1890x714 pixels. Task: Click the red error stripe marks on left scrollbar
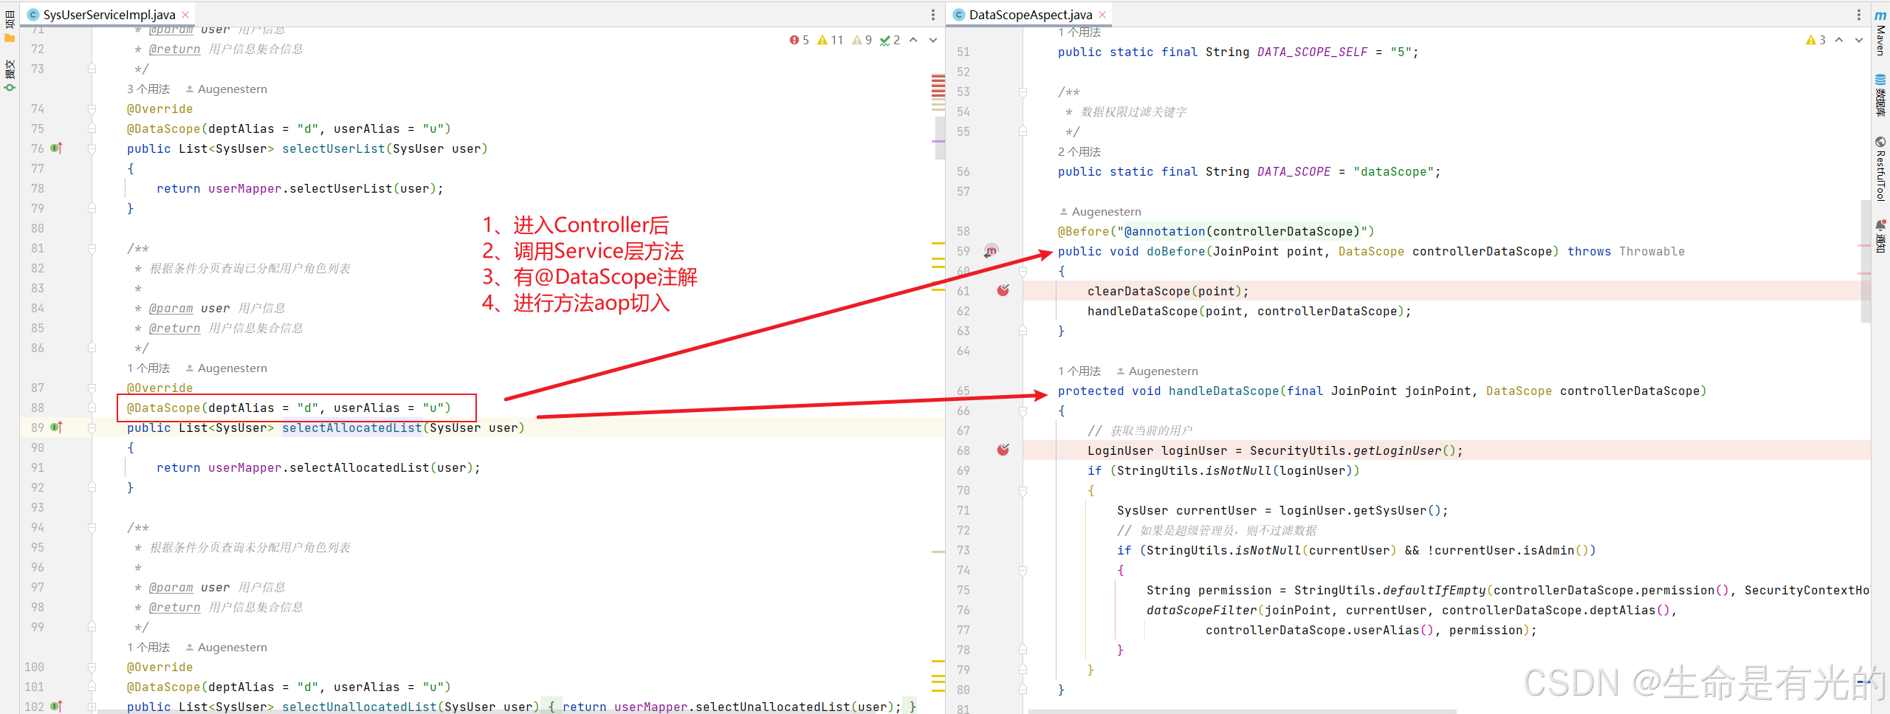[x=938, y=86]
